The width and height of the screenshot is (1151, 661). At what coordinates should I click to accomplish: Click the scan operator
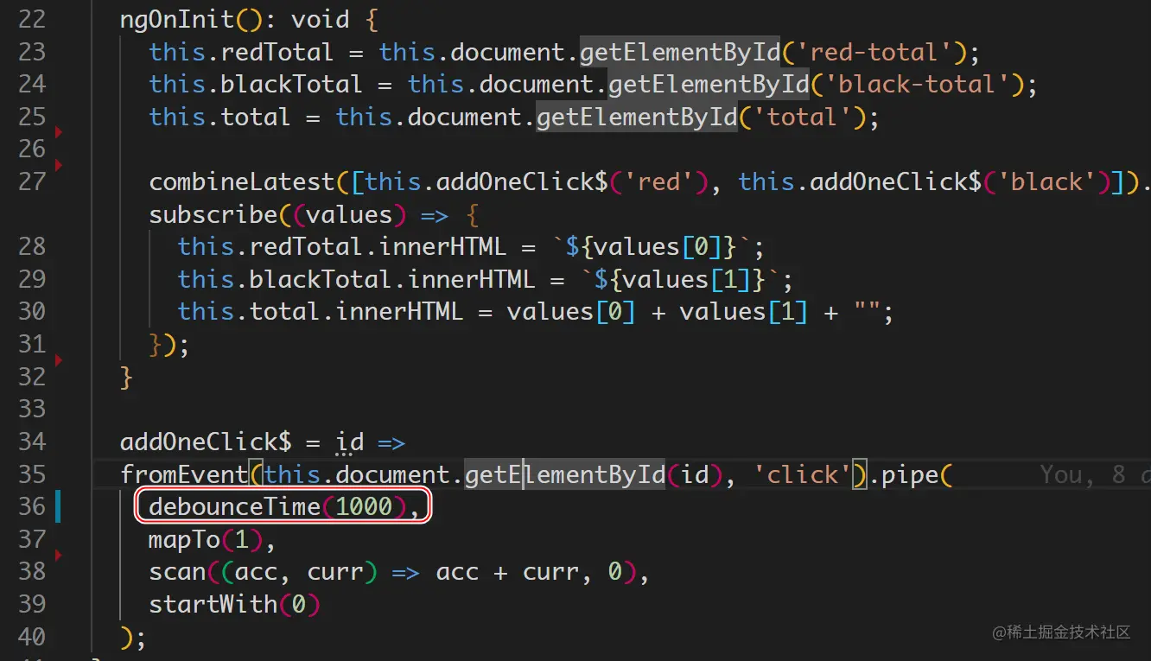[177, 572]
